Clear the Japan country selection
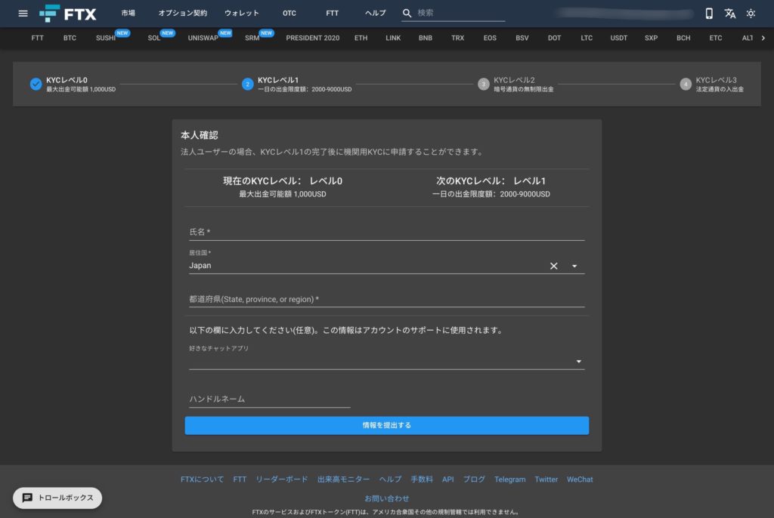 pos(554,266)
